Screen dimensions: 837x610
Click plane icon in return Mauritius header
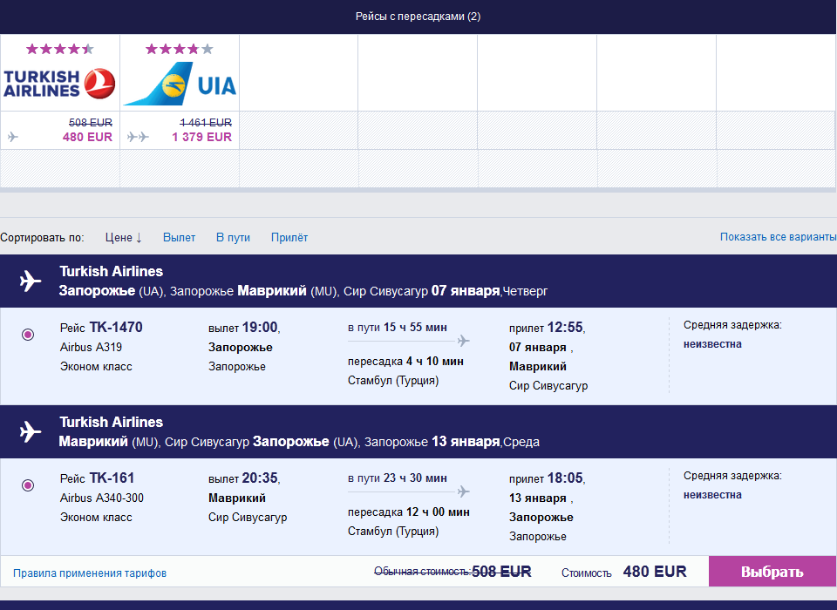coord(31,431)
